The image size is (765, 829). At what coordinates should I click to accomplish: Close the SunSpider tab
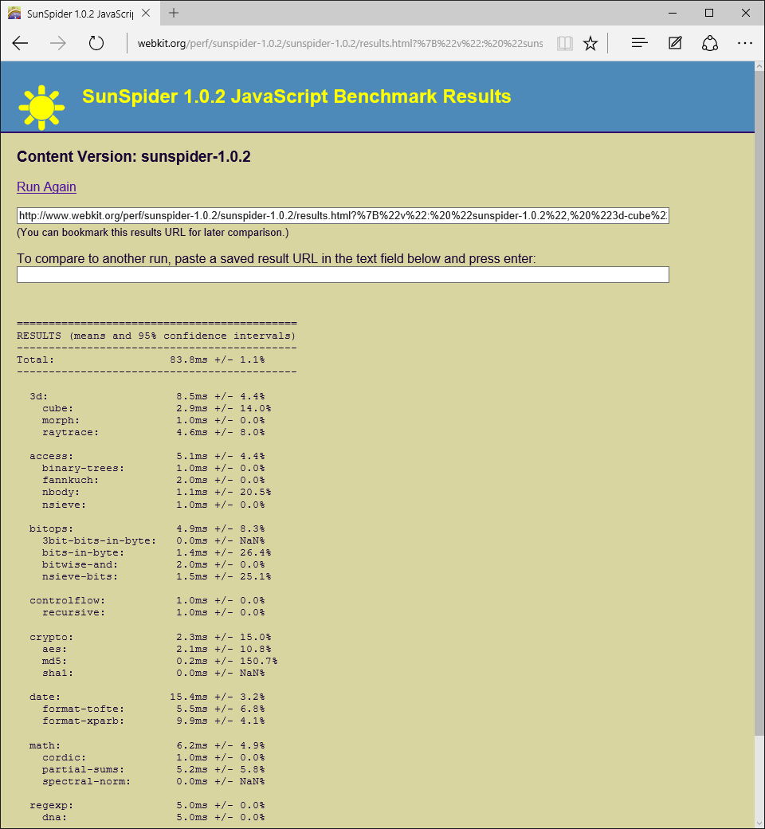click(x=146, y=14)
